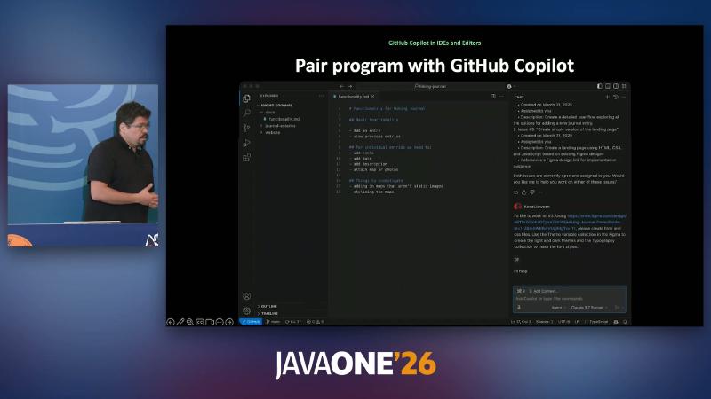
Task: Click the split editor icon
Action: (x=493, y=97)
